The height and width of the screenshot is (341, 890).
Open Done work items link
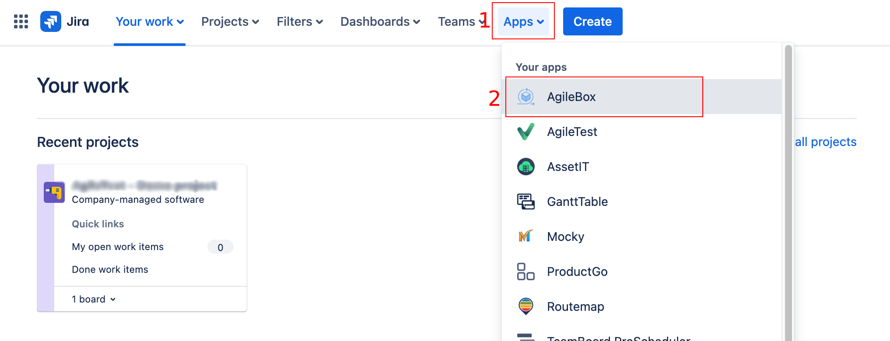tap(110, 270)
